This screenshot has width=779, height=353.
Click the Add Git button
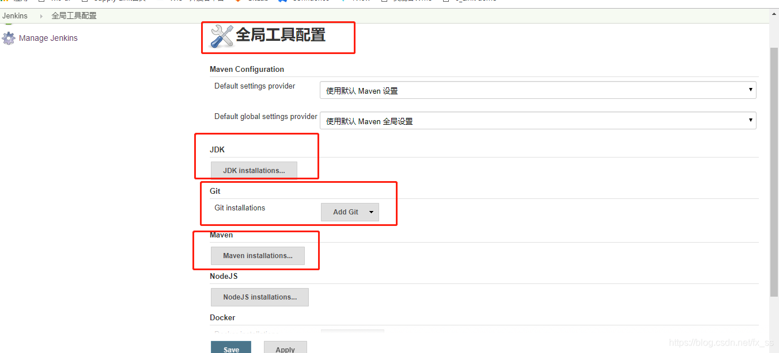[350, 212]
